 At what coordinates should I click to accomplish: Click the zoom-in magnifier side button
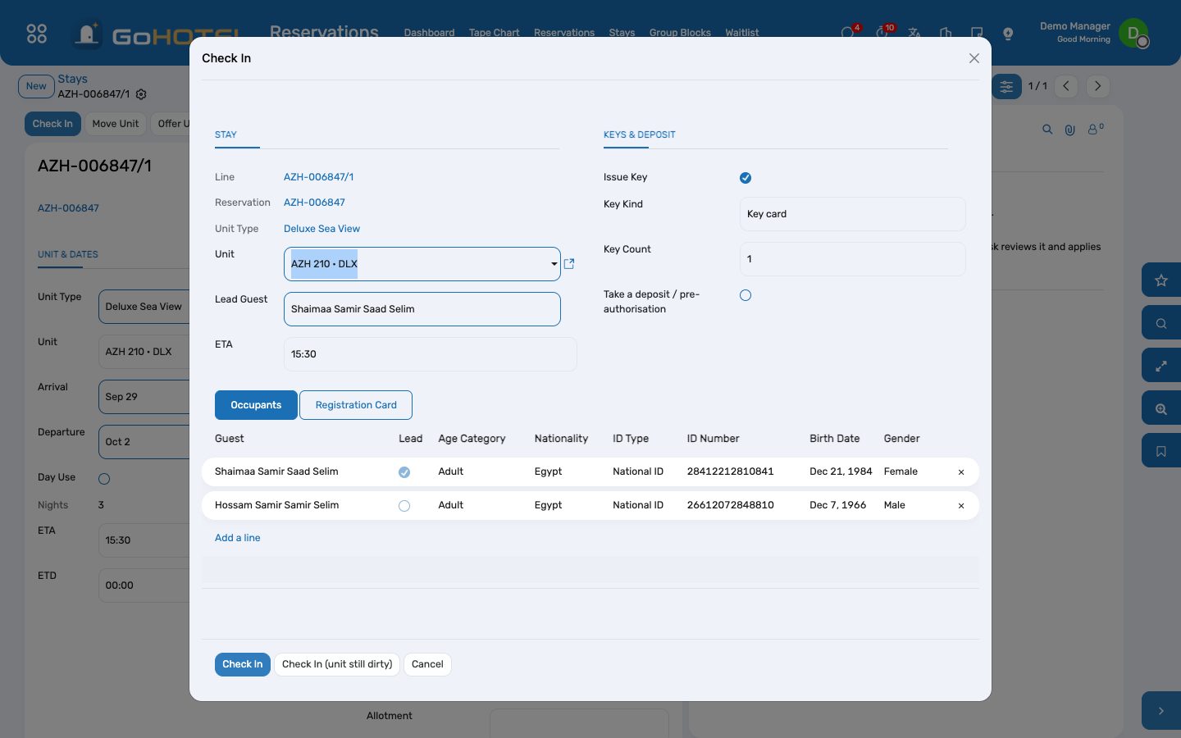tap(1161, 408)
